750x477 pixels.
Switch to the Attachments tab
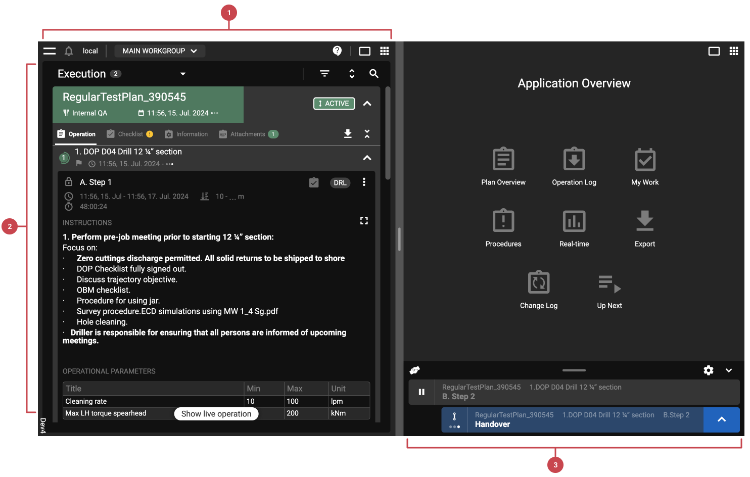pyautogui.click(x=248, y=134)
